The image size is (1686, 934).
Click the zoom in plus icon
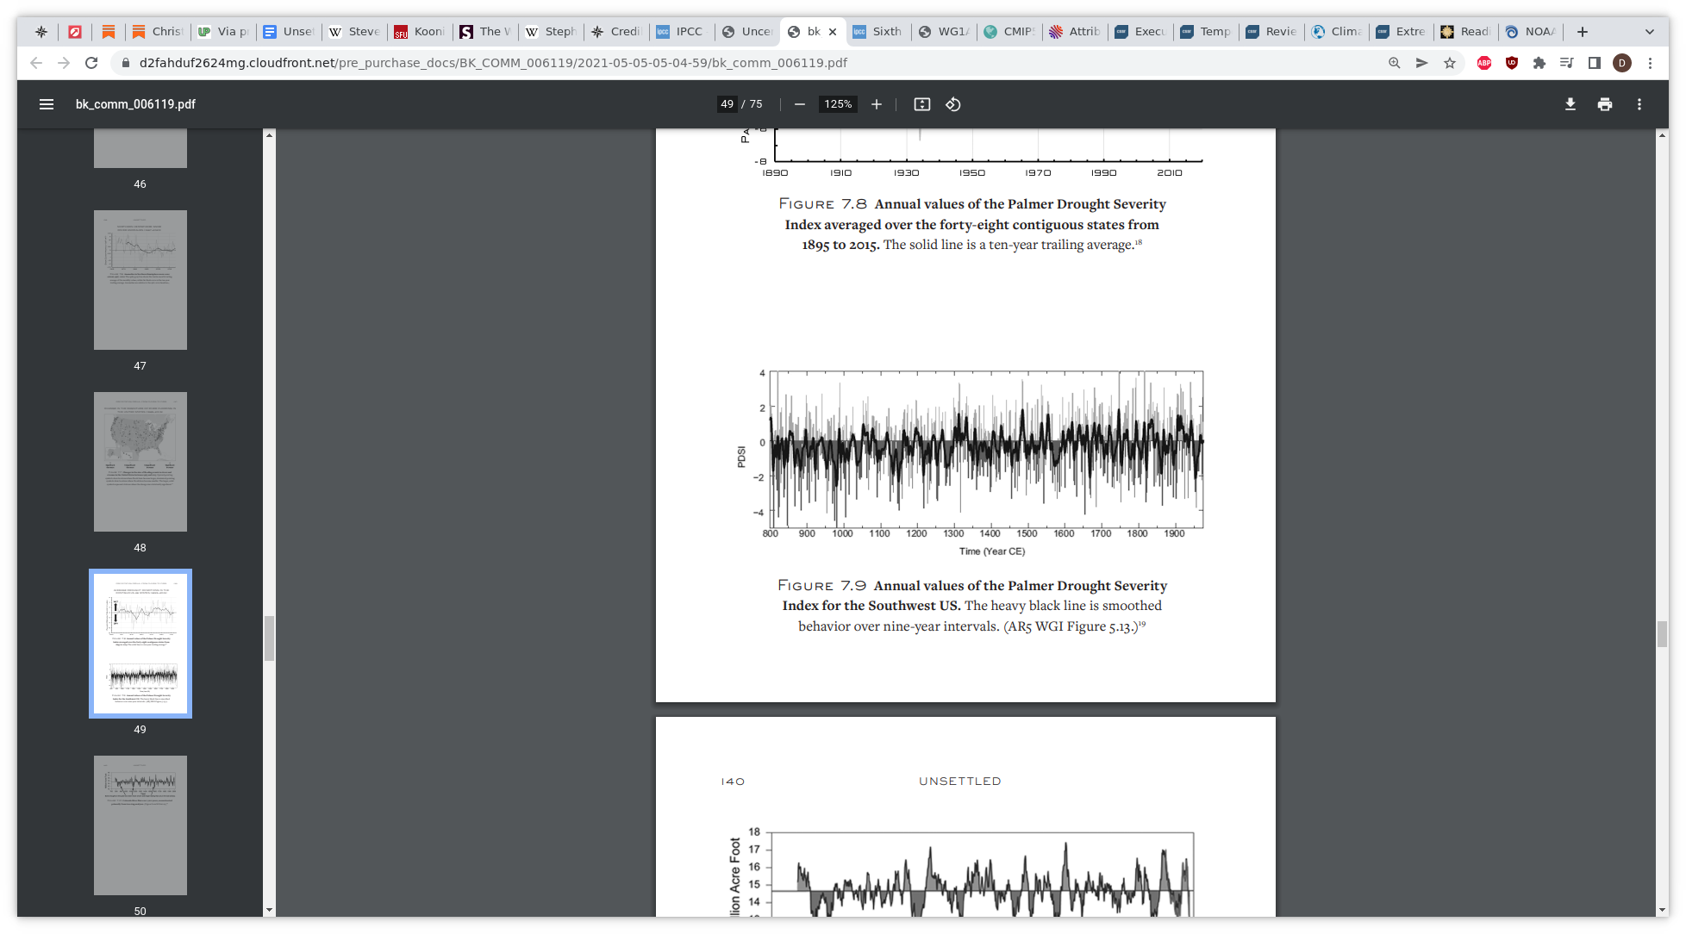877,104
